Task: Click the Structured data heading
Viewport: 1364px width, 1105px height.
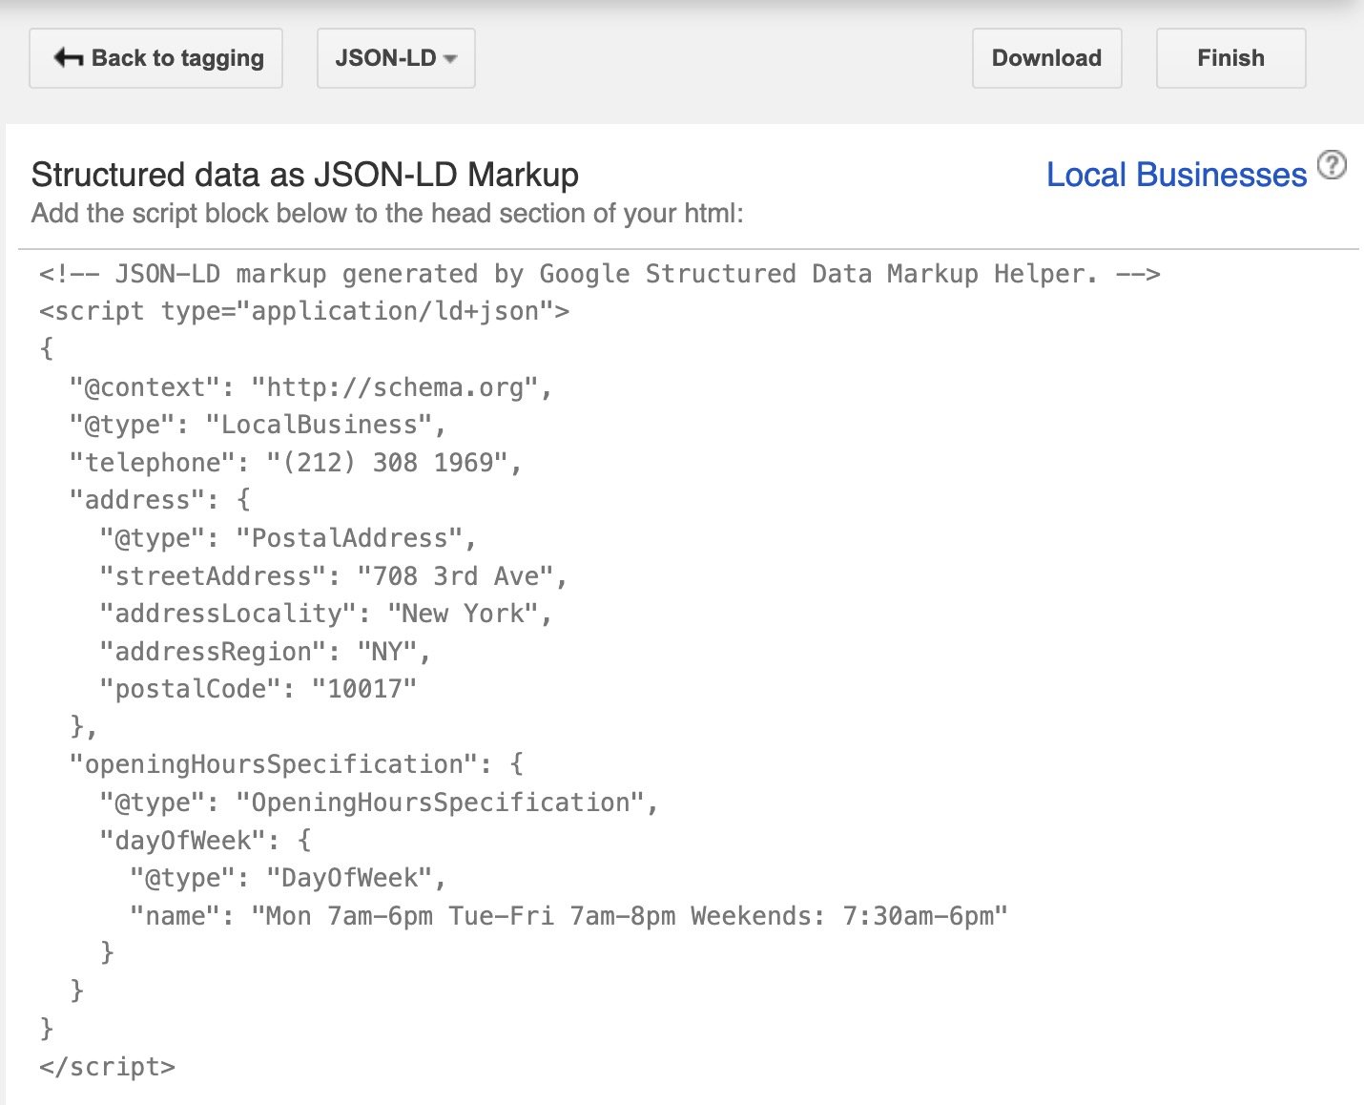Action: click(304, 175)
